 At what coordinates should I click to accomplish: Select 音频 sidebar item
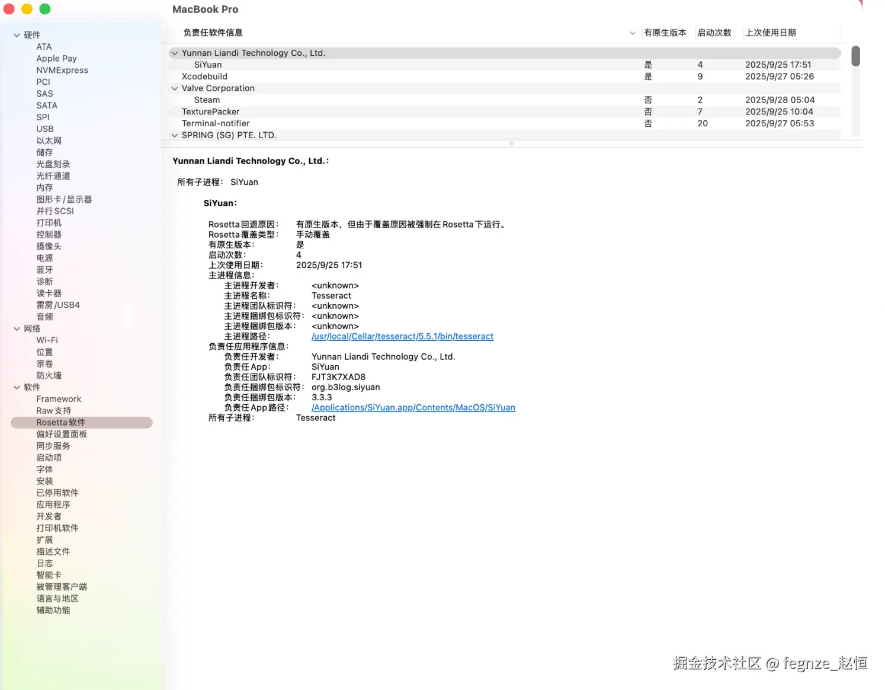point(44,317)
